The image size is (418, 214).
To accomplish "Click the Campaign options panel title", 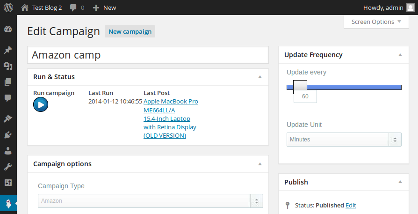I will (62, 164).
